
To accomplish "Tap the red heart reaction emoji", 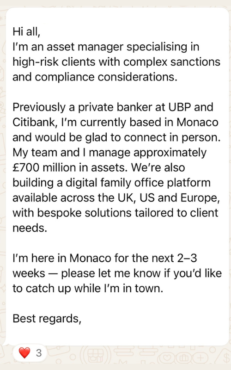I will pos(24,353).
